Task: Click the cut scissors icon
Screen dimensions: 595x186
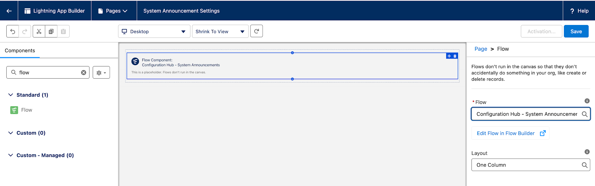Action: [39, 31]
